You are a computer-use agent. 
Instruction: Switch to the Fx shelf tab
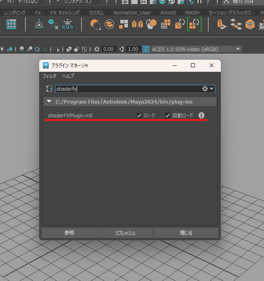pyautogui.click(x=38, y=13)
